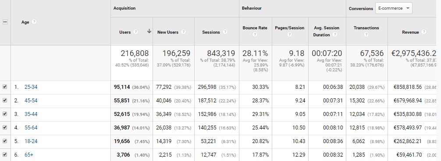Uncheck the 25-34 row checkbox
Image resolution: width=441 pixels, height=161 pixels.
tap(5, 87)
